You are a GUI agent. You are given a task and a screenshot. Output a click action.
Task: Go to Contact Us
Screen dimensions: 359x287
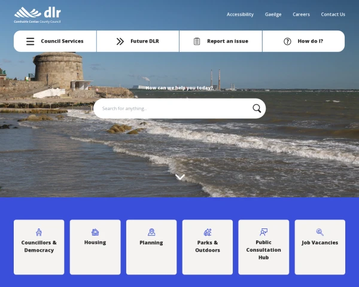(333, 14)
